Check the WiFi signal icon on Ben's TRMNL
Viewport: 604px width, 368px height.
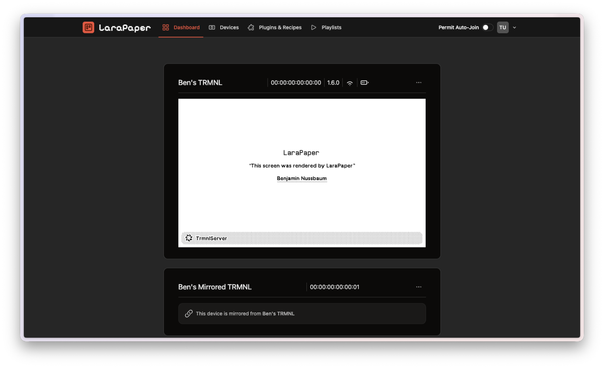350,82
